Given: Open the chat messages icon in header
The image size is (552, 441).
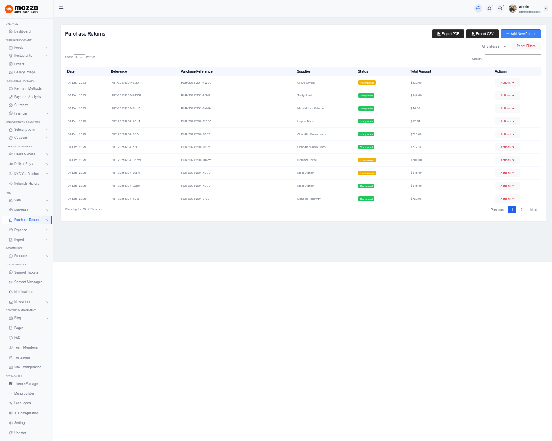Looking at the screenshot, I should click(x=500, y=8).
